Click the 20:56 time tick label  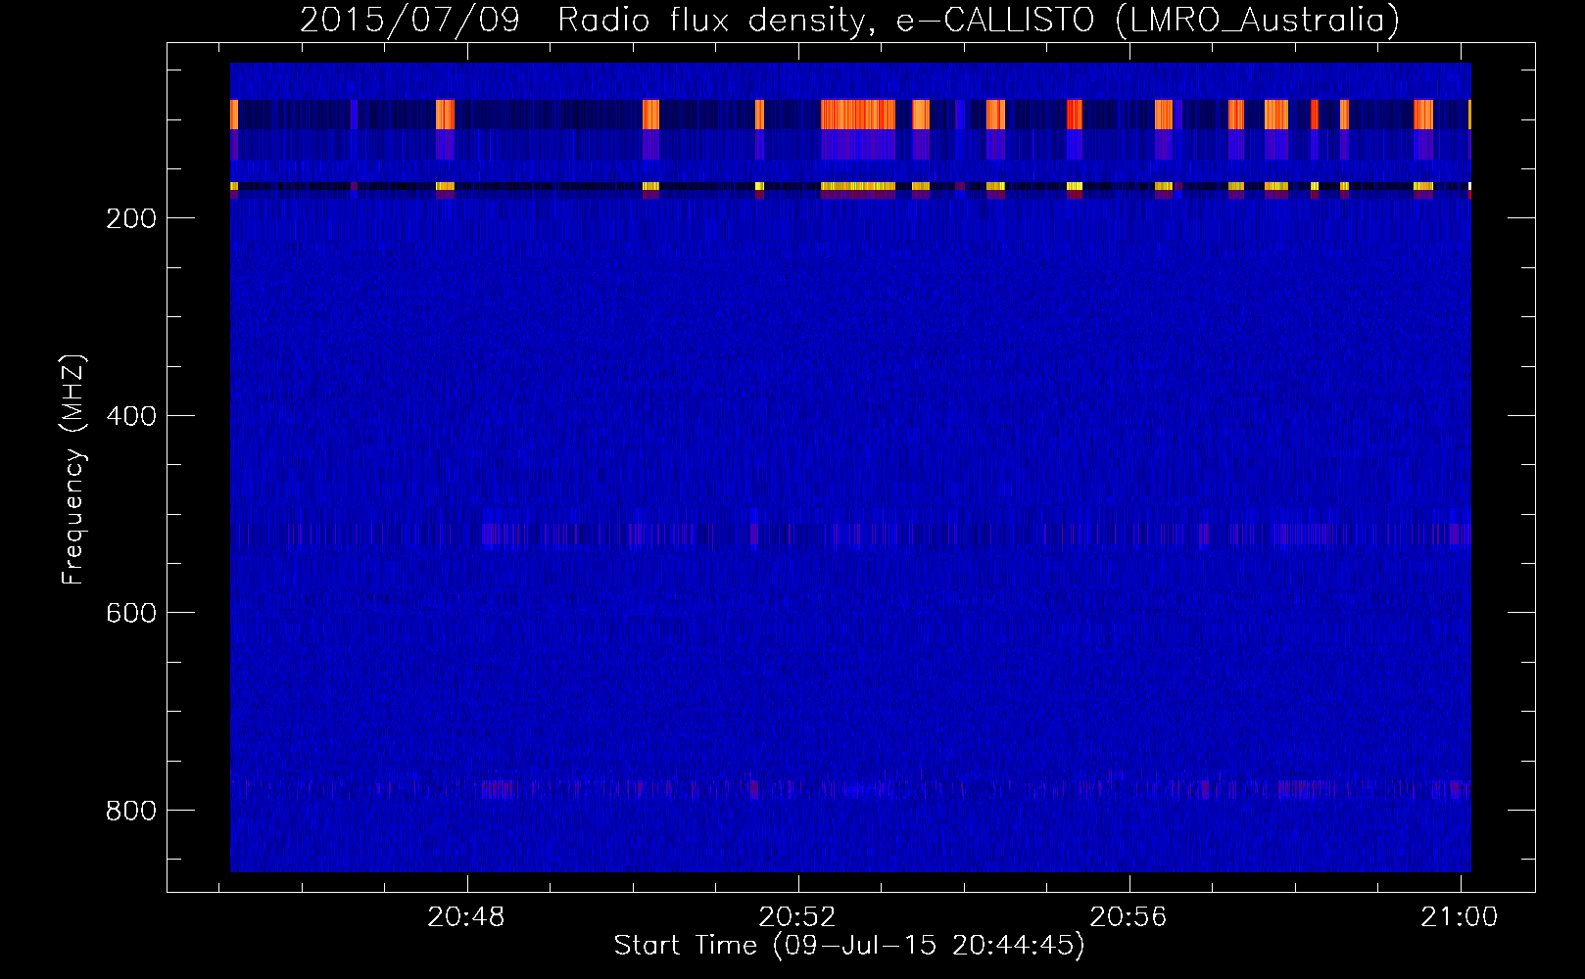click(x=1129, y=917)
